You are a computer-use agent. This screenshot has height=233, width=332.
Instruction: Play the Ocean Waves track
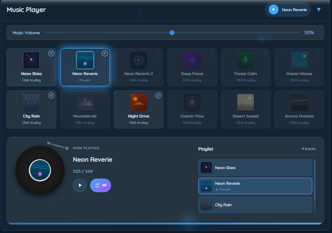click(x=299, y=67)
